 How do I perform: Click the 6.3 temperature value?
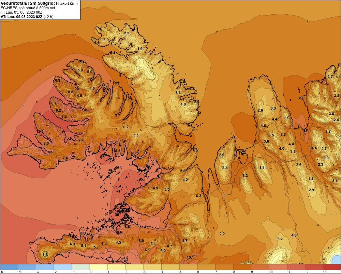[x=283, y=134]
